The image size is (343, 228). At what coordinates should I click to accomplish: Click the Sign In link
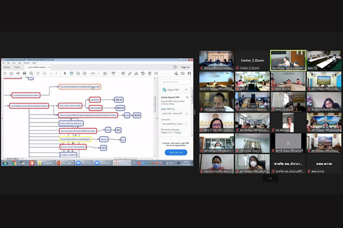tap(185, 67)
